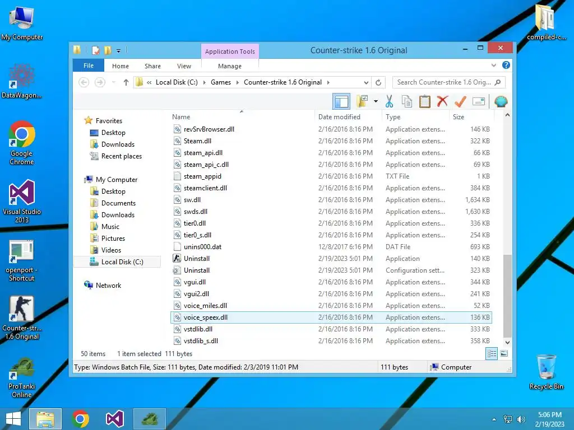Select the revSrvBrowser.dll file

click(331, 129)
